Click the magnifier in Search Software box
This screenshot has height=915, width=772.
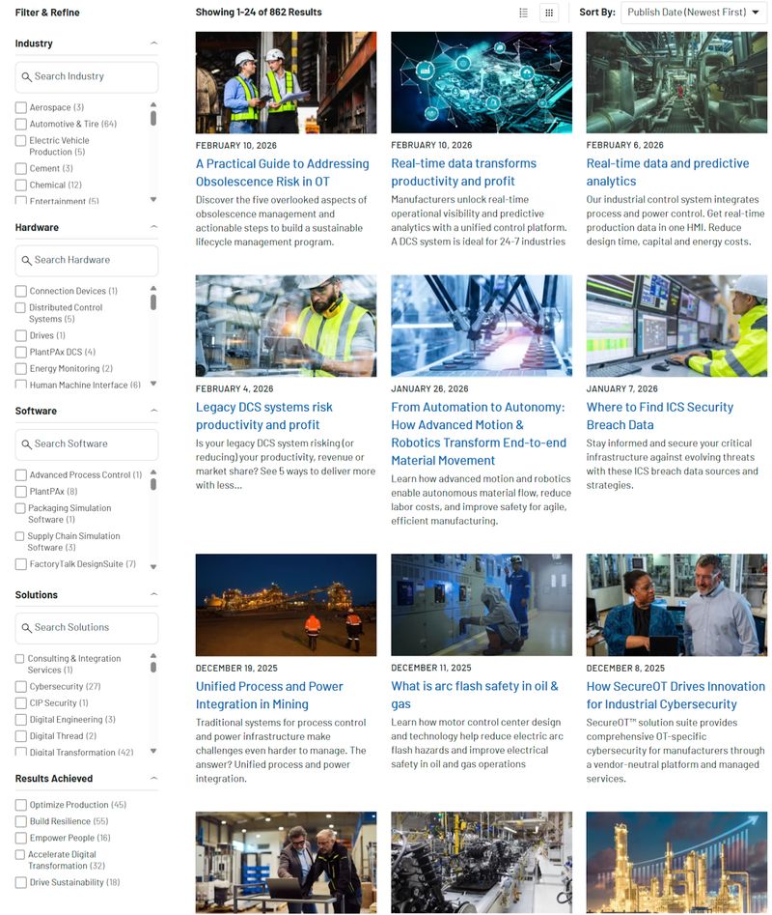point(25,443)
